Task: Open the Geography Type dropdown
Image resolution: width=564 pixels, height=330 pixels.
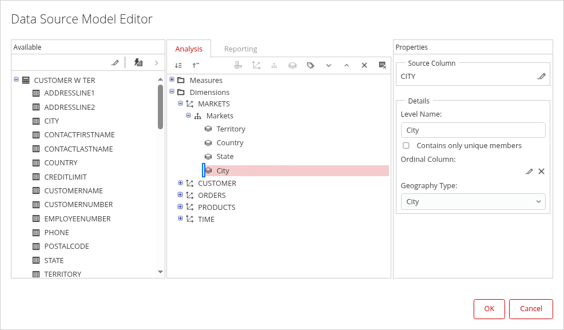Action: tap(473, 202)
